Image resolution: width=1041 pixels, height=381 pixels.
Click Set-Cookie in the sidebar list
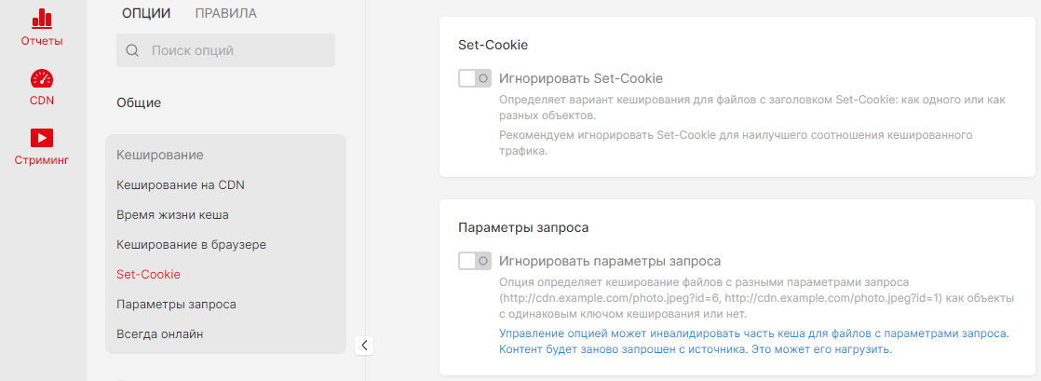(x=148, y=274)
